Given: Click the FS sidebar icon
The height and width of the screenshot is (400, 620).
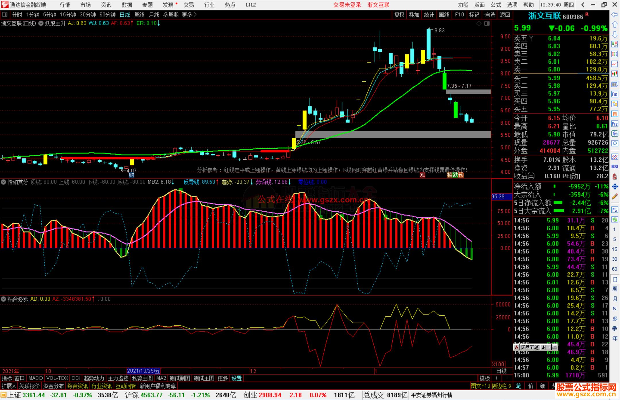Looking at the screenshot, I should (x=615, y=210).
